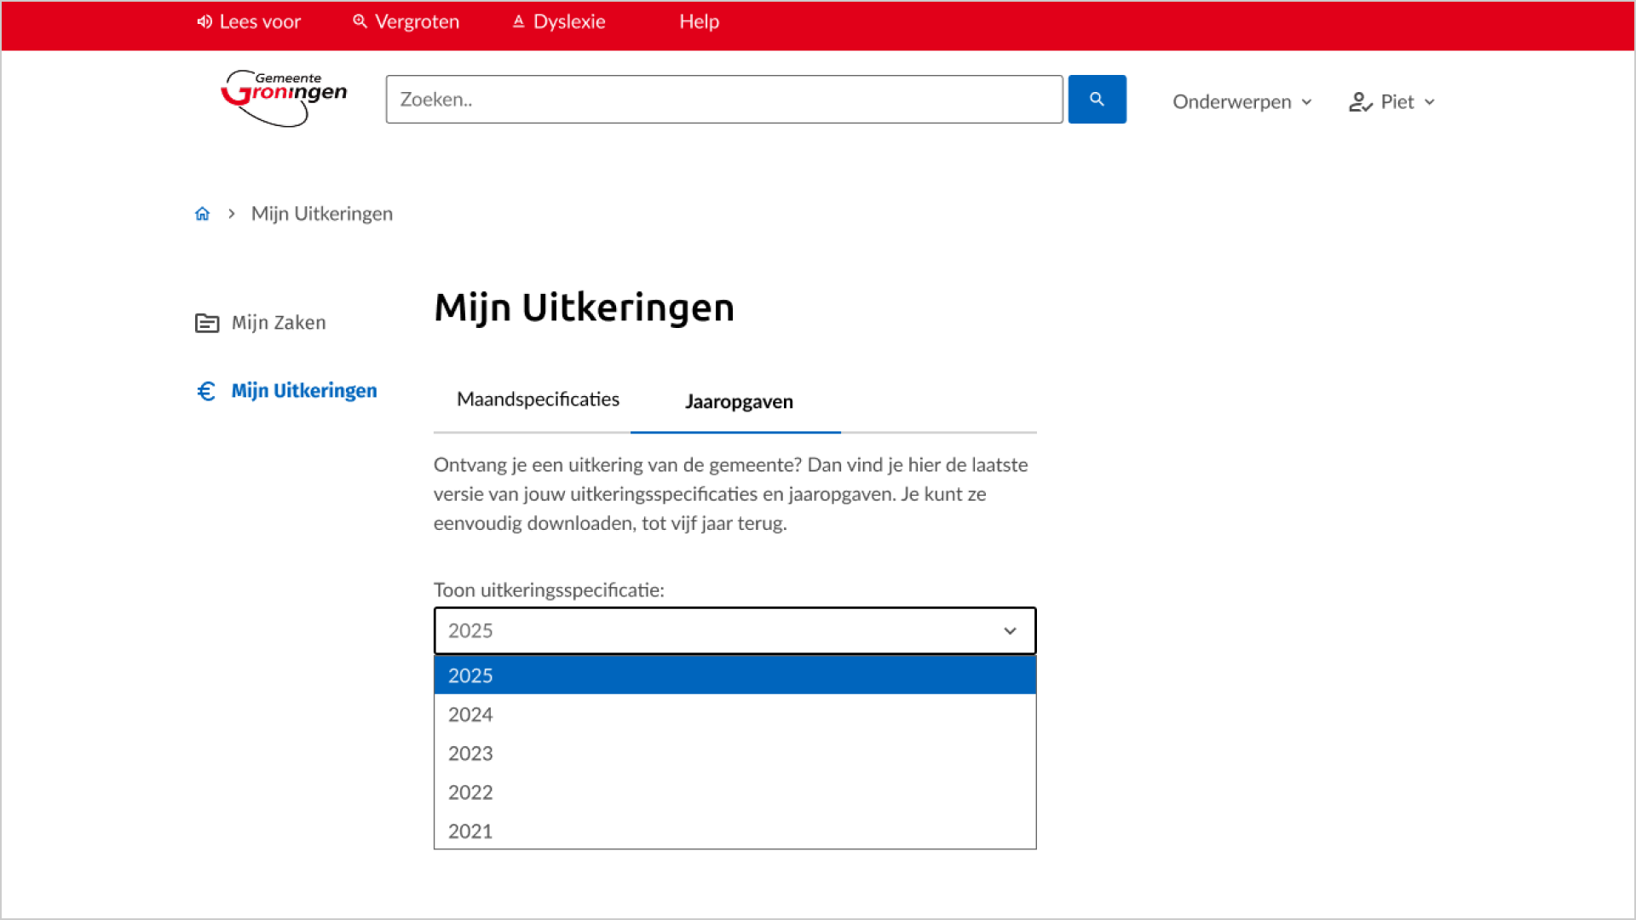Open Mijn Zaken in sidebar
Viewport: 1636px width, 920px height.
(261, 323)
